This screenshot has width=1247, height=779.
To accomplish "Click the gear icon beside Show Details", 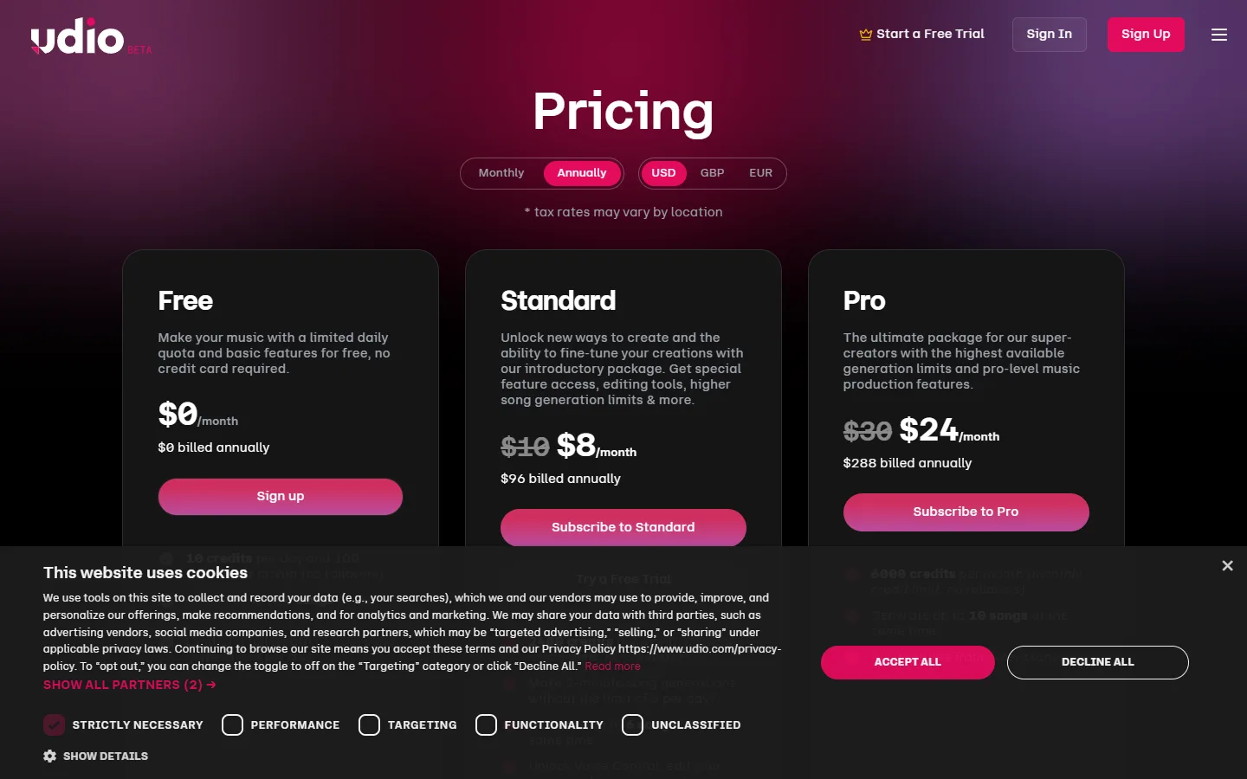I will [50, 756].
